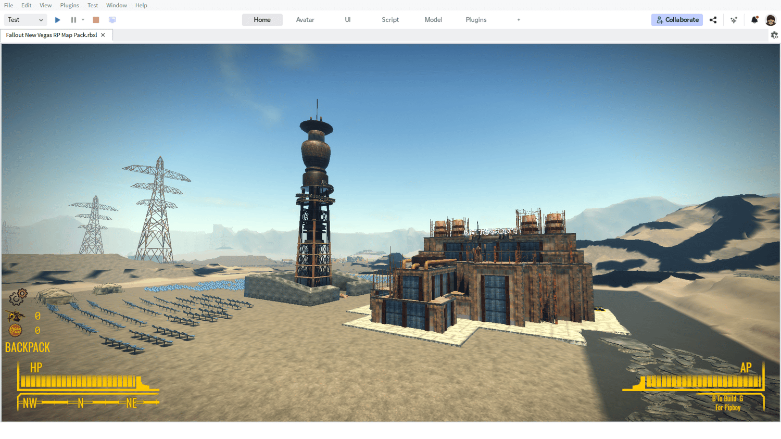Open the BACKPACK label in HUD

(28, 347)
